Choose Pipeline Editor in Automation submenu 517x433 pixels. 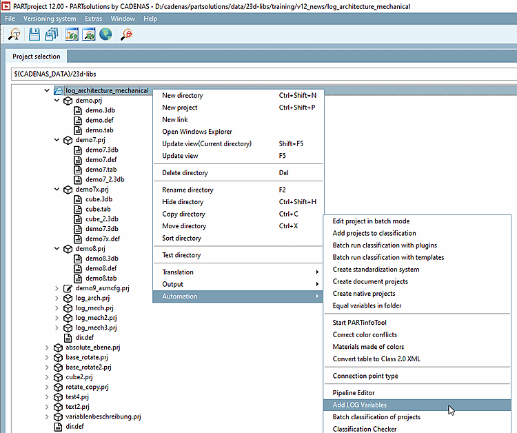[353, 393]
